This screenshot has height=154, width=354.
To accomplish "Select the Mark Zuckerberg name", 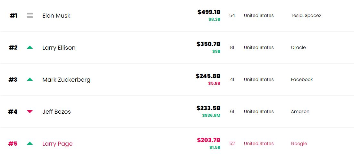I will pos(66,80).
